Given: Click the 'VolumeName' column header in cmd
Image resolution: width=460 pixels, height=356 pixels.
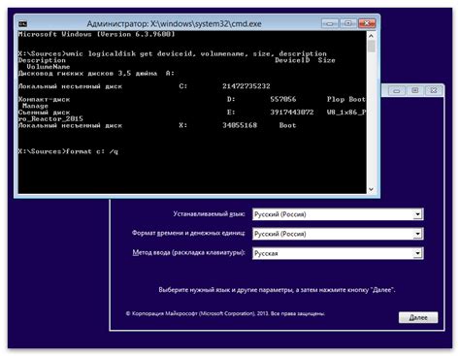Looking at the screenshot, I should click(x=49, y=67).
